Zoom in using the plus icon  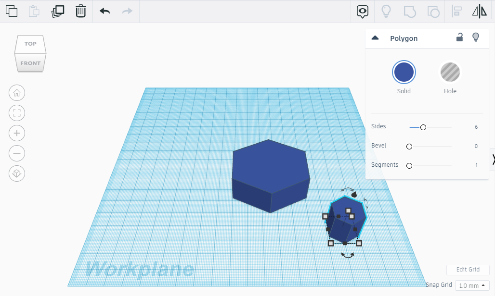pos(17,133)
